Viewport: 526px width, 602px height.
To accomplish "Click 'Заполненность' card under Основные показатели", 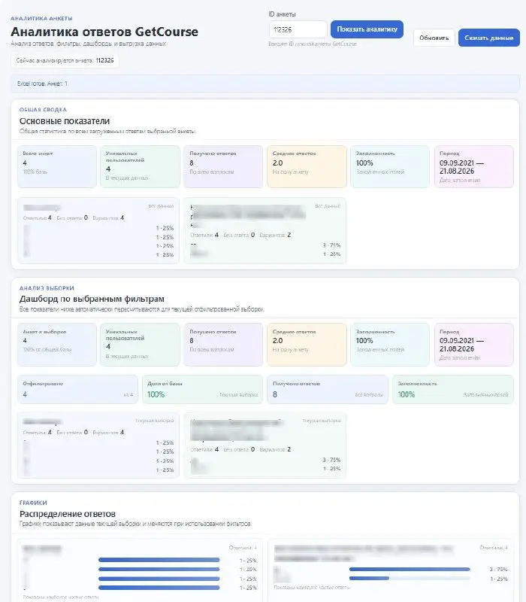I will click(390, 166).
